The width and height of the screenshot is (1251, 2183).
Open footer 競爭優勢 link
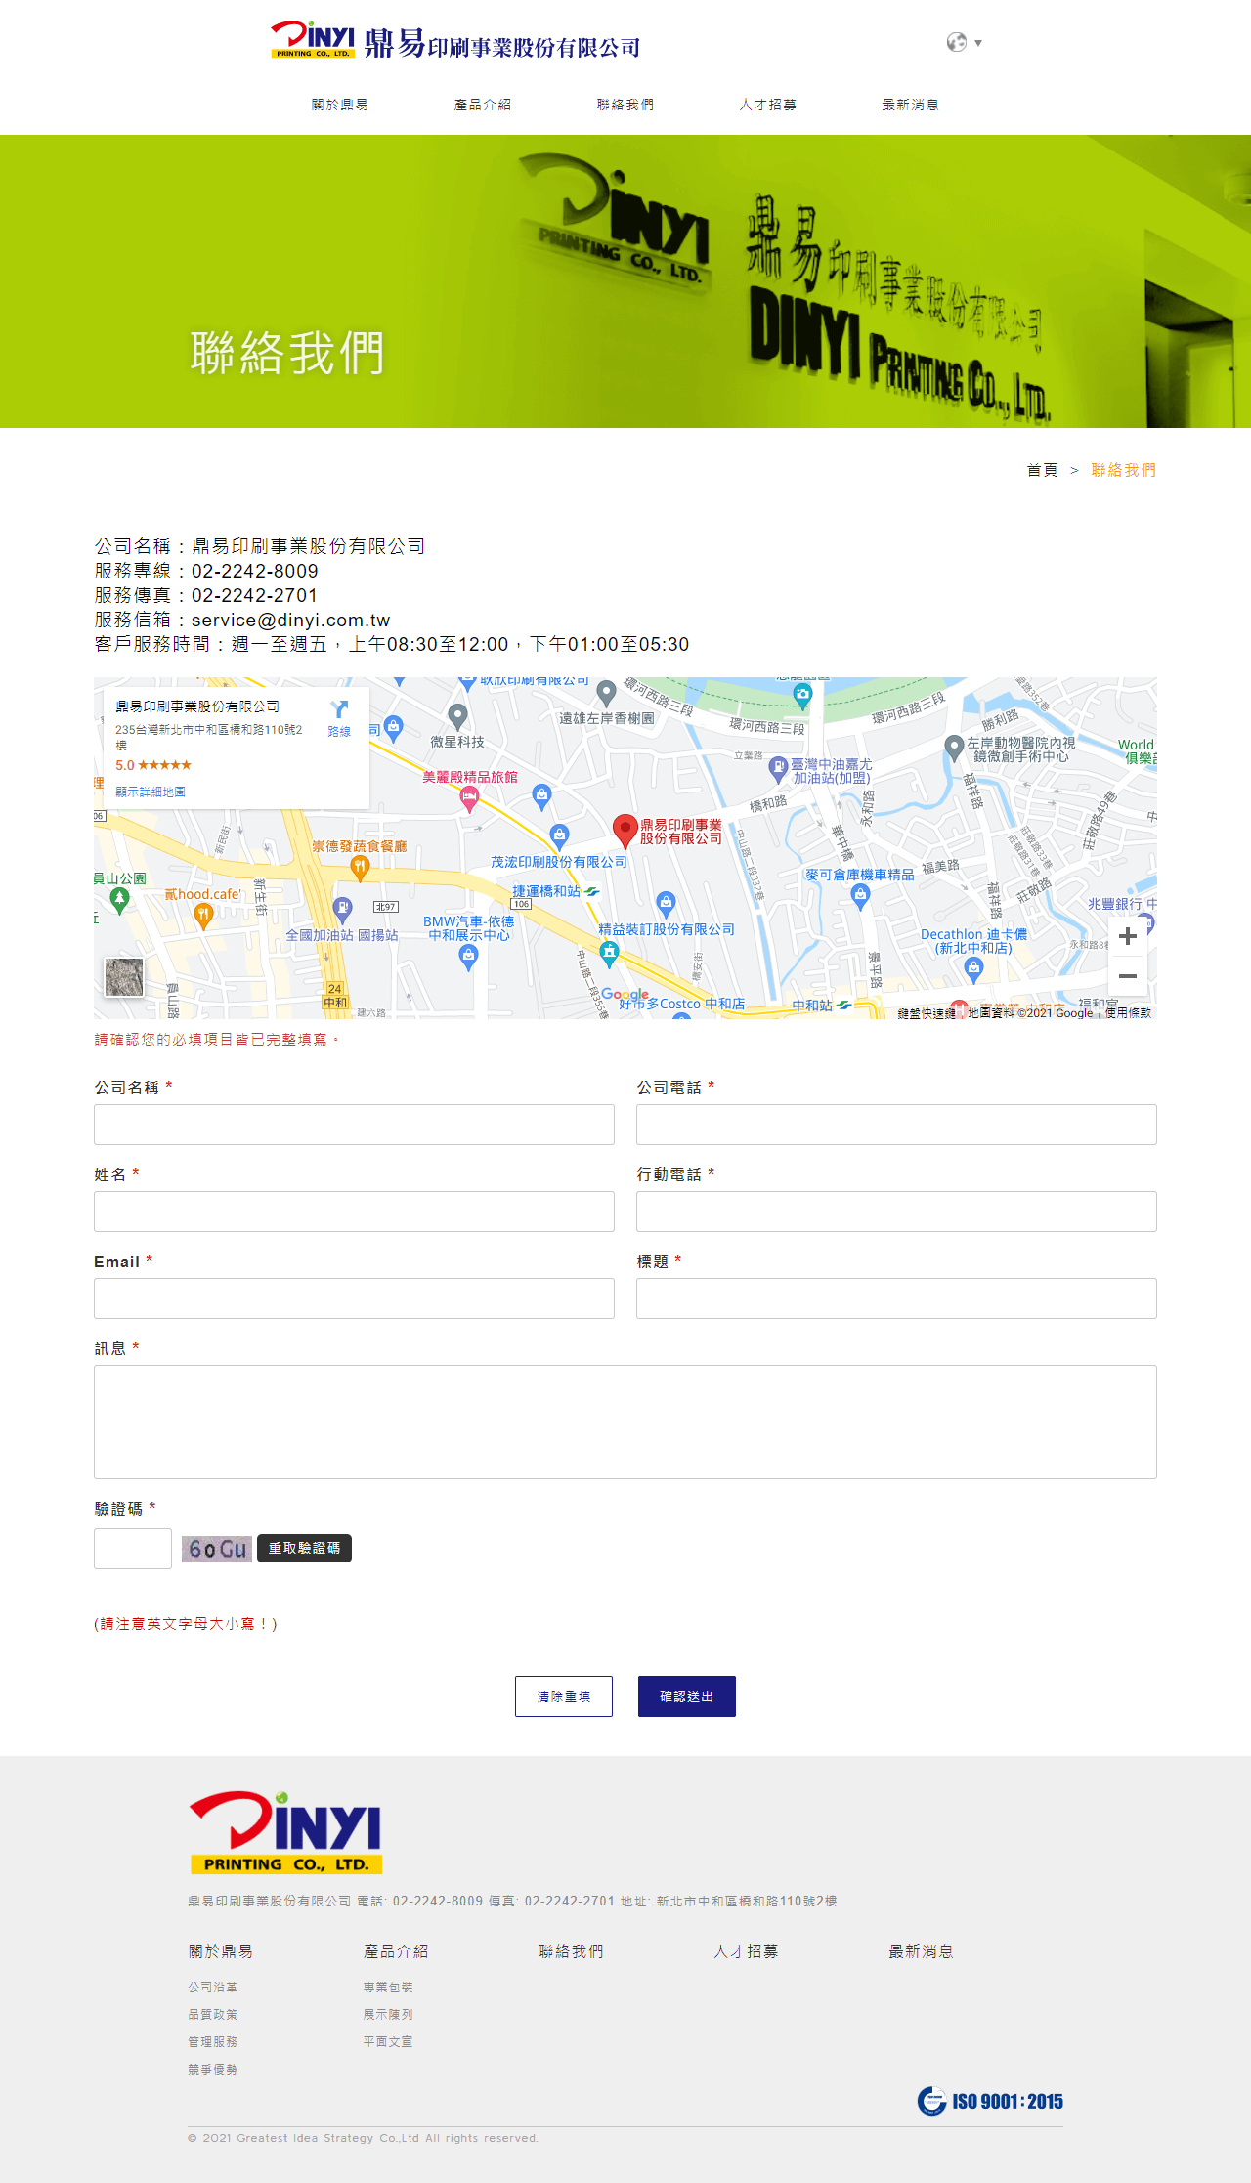[x=213, y=2070]
